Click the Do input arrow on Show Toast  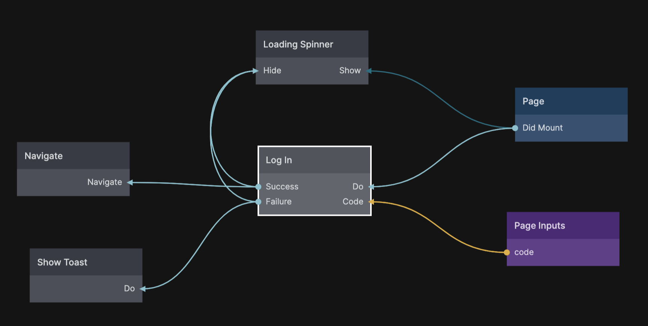(143, 289)
